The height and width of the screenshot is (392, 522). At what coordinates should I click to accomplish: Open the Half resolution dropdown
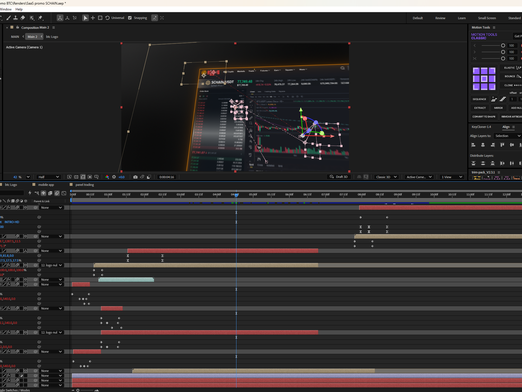[49, 177]
